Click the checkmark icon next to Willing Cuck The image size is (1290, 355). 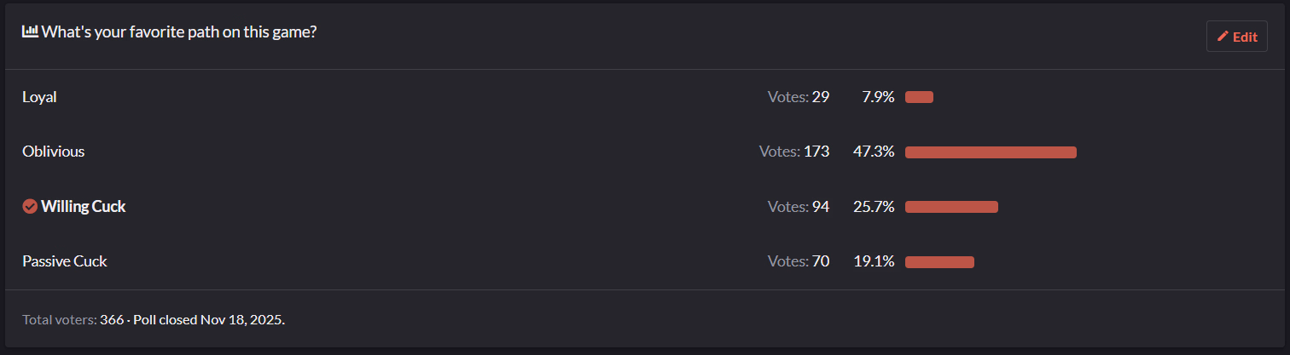click(30, 206)
